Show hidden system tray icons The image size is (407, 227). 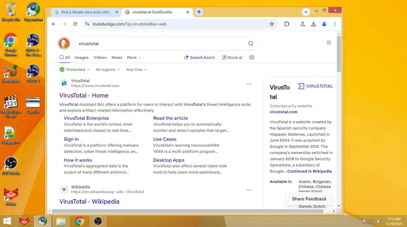[357, 221]
